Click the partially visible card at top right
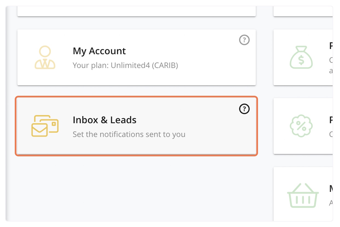The height and width of the screenshot is (227, 340). pyautogui.click(x=303, y=11)
